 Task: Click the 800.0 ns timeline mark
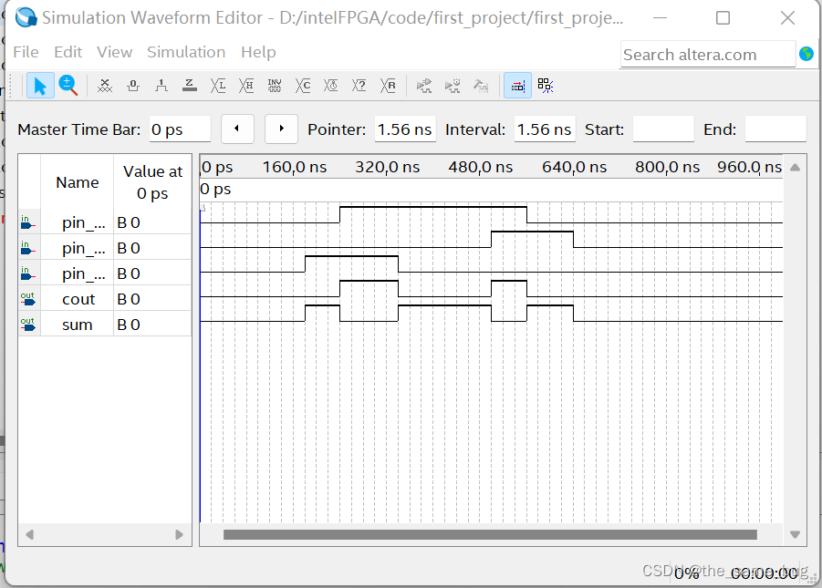667,167
